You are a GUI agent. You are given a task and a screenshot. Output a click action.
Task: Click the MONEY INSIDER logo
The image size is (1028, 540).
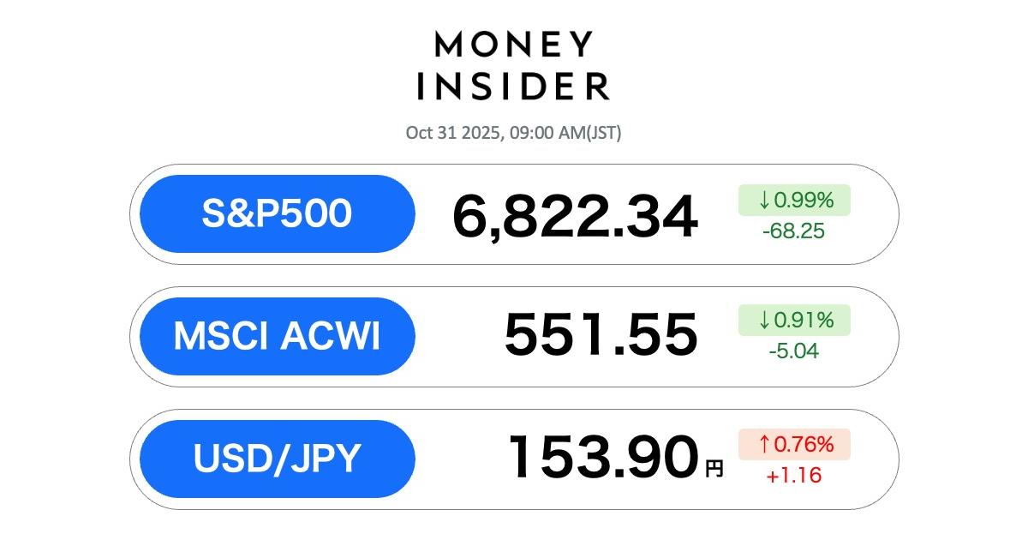pyautogui.click(x=513, y=65)
